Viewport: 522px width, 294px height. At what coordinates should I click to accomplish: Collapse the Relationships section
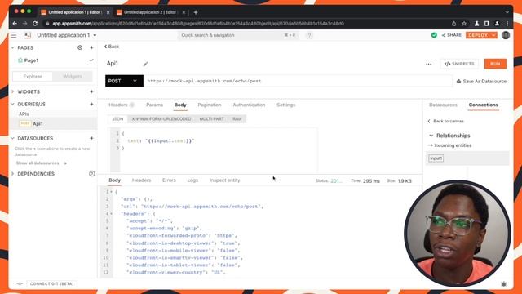(431, 136)
